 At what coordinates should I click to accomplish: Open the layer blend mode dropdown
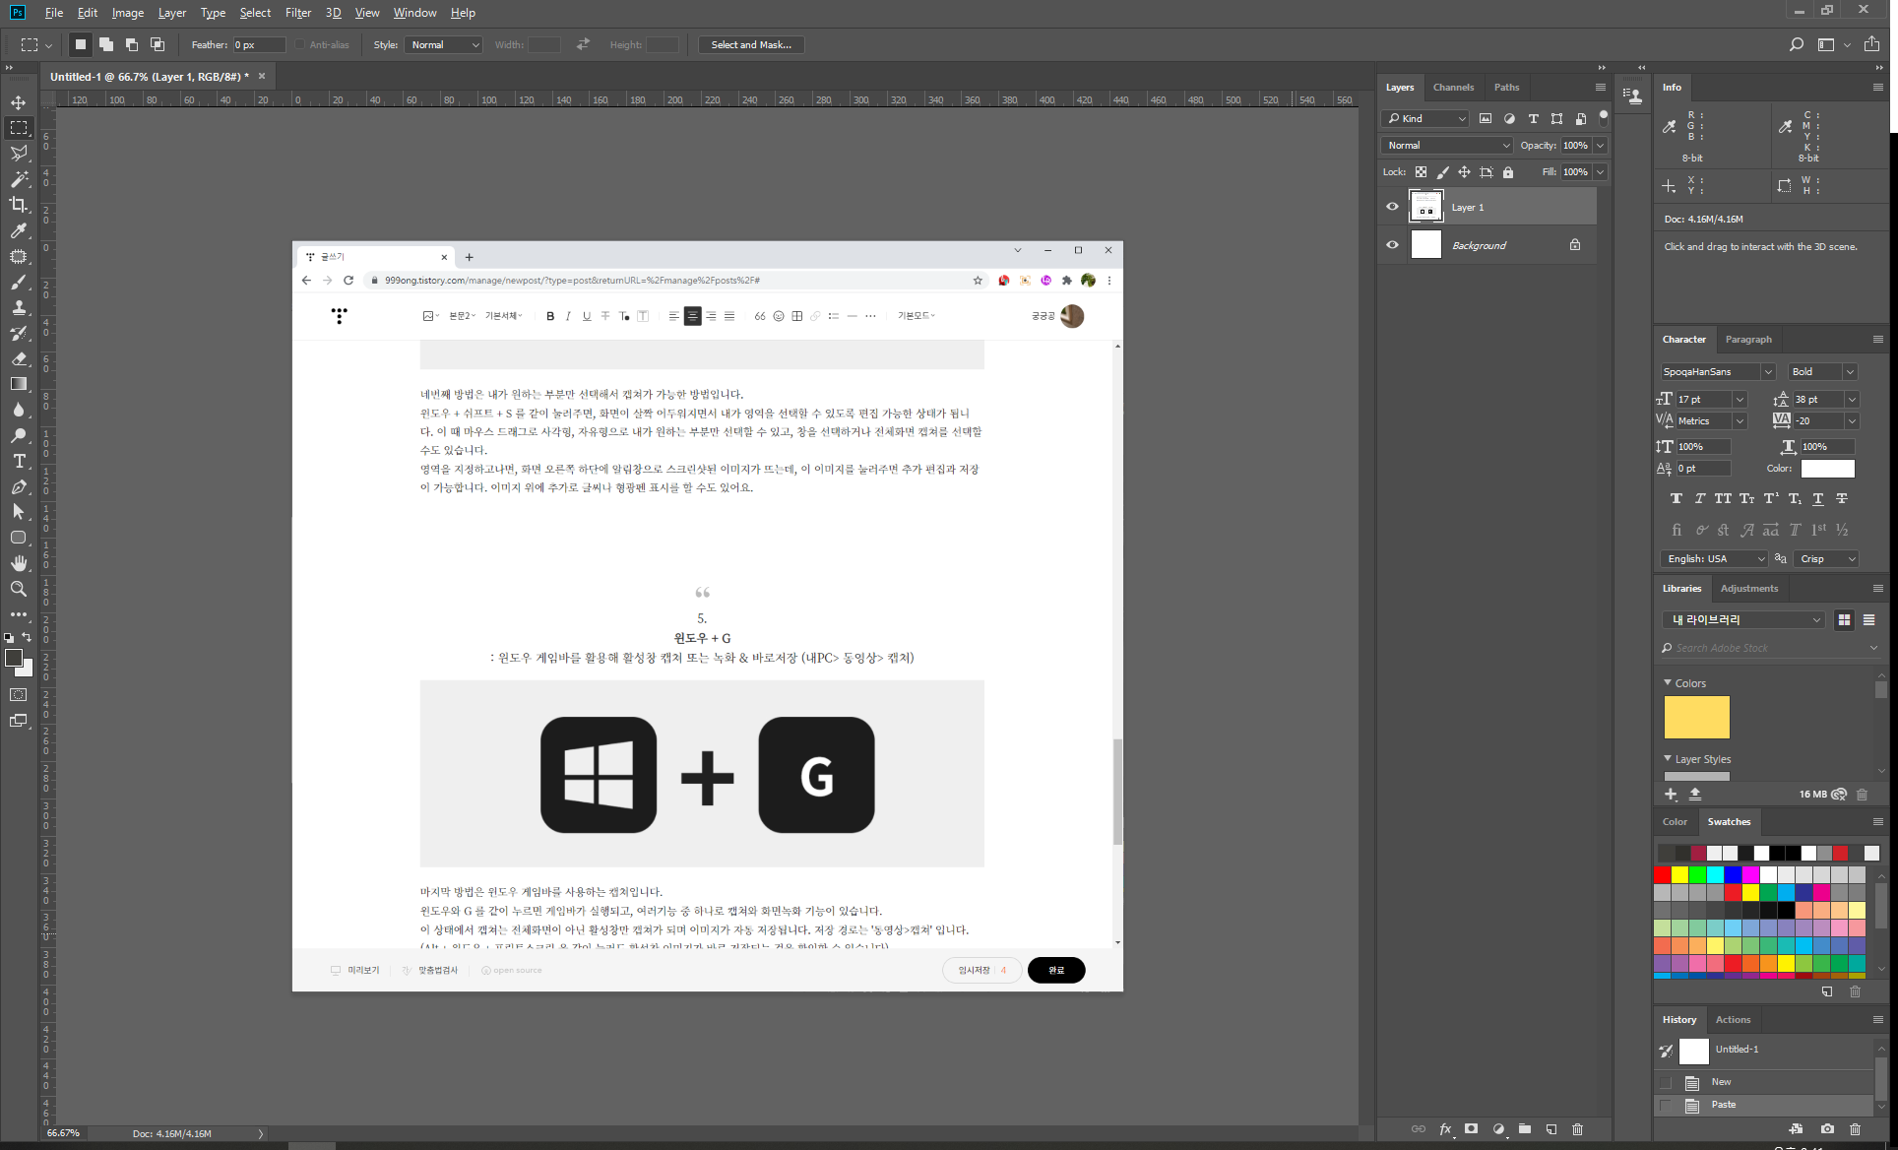[1446, 145]
